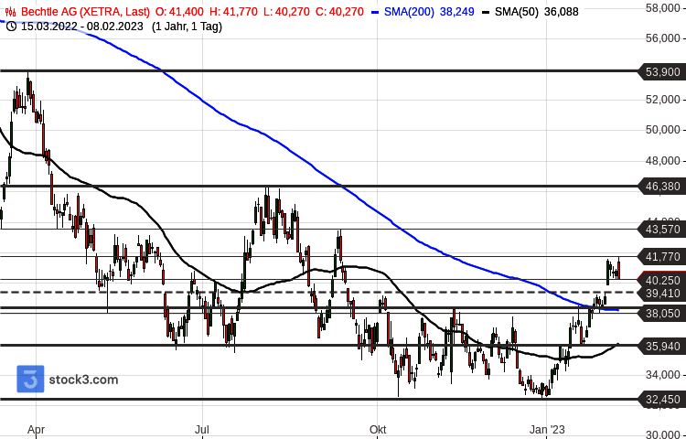Click the 40,250 current price label
The height and width of the screenshot is (439, 686).
pyautogui.click(x=662, y=280)
